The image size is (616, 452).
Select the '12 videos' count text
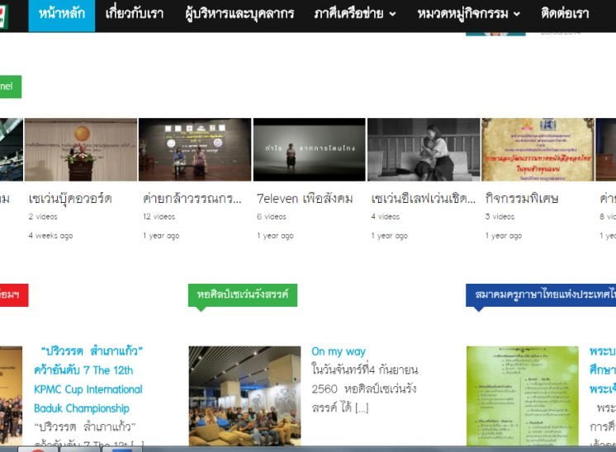(x=159, y=217)
